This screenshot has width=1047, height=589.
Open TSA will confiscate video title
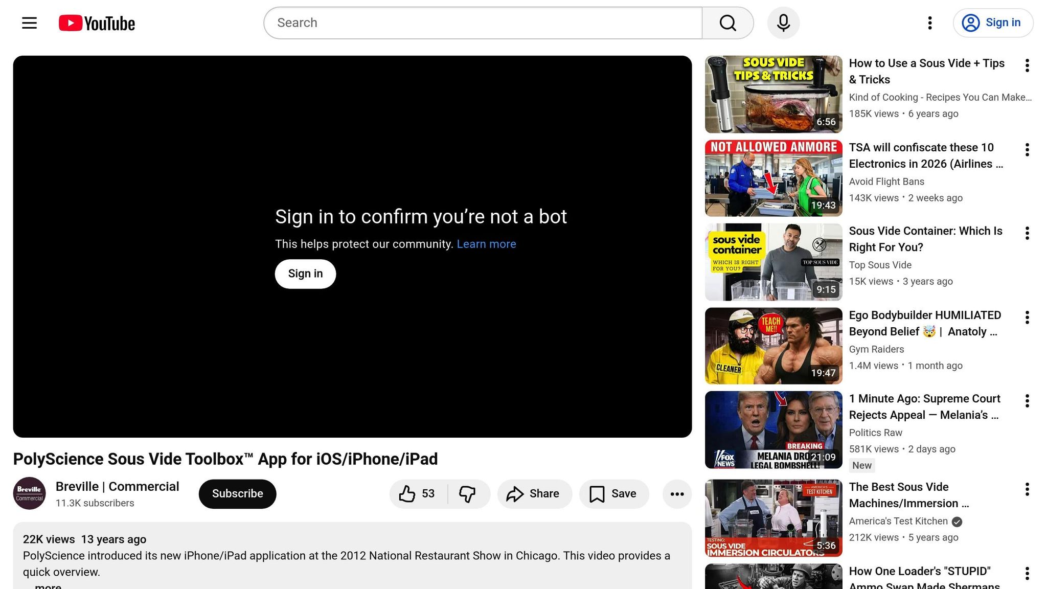pos(925,155)
